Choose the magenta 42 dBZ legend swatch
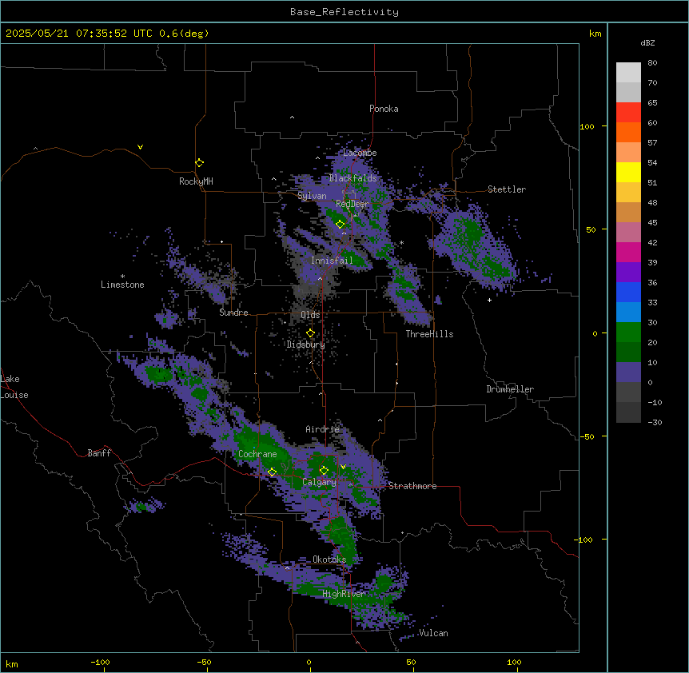The height and width of the screenshot is (673, 689). [x=628, y=252]
